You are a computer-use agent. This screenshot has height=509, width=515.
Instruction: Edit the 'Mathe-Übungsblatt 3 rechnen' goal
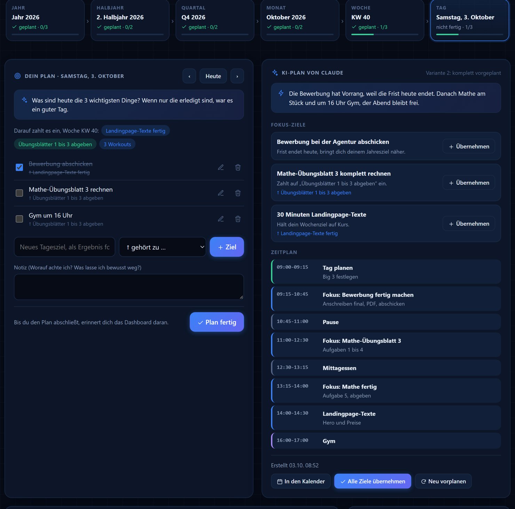[221, 193]
